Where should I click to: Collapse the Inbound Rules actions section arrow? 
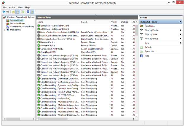pyautogui.click(x=180, y=22)
